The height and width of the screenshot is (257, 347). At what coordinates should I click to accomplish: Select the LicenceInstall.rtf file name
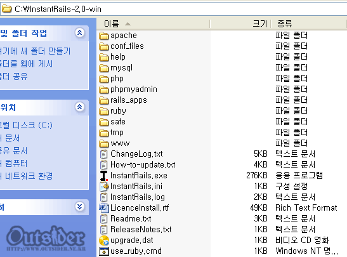pos(140,208)
